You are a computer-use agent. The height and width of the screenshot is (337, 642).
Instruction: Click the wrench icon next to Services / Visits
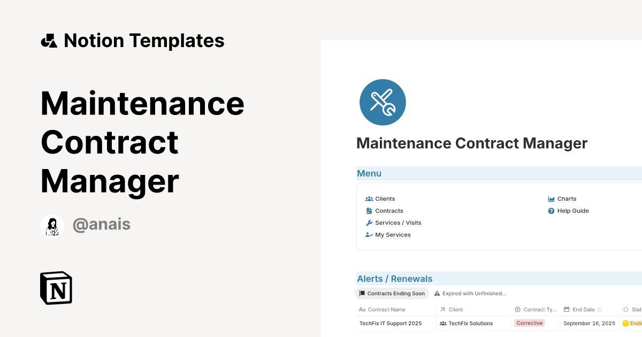coord(369,223)
